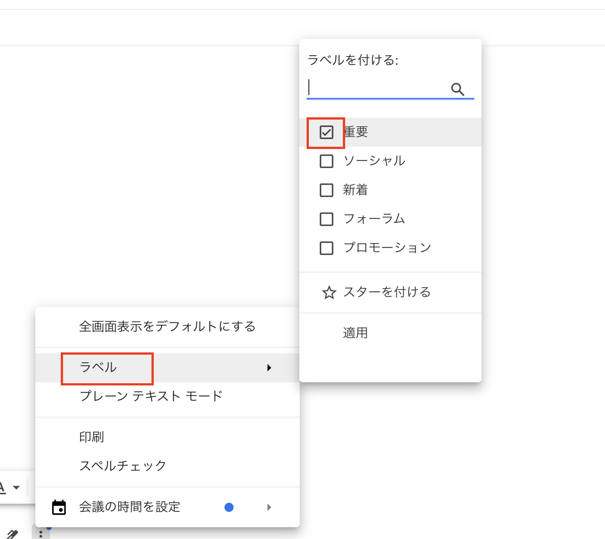
Task: Click the three-dot more options icon
Action: 41,534
